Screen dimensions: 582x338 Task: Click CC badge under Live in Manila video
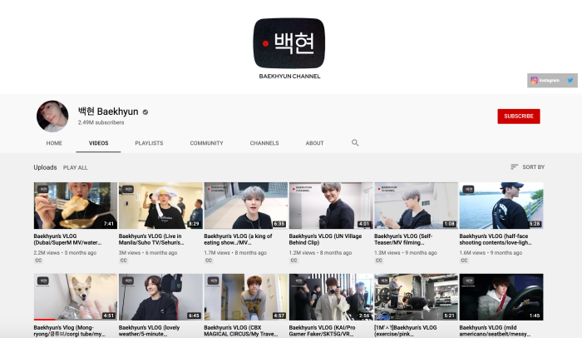click(123, 261)
